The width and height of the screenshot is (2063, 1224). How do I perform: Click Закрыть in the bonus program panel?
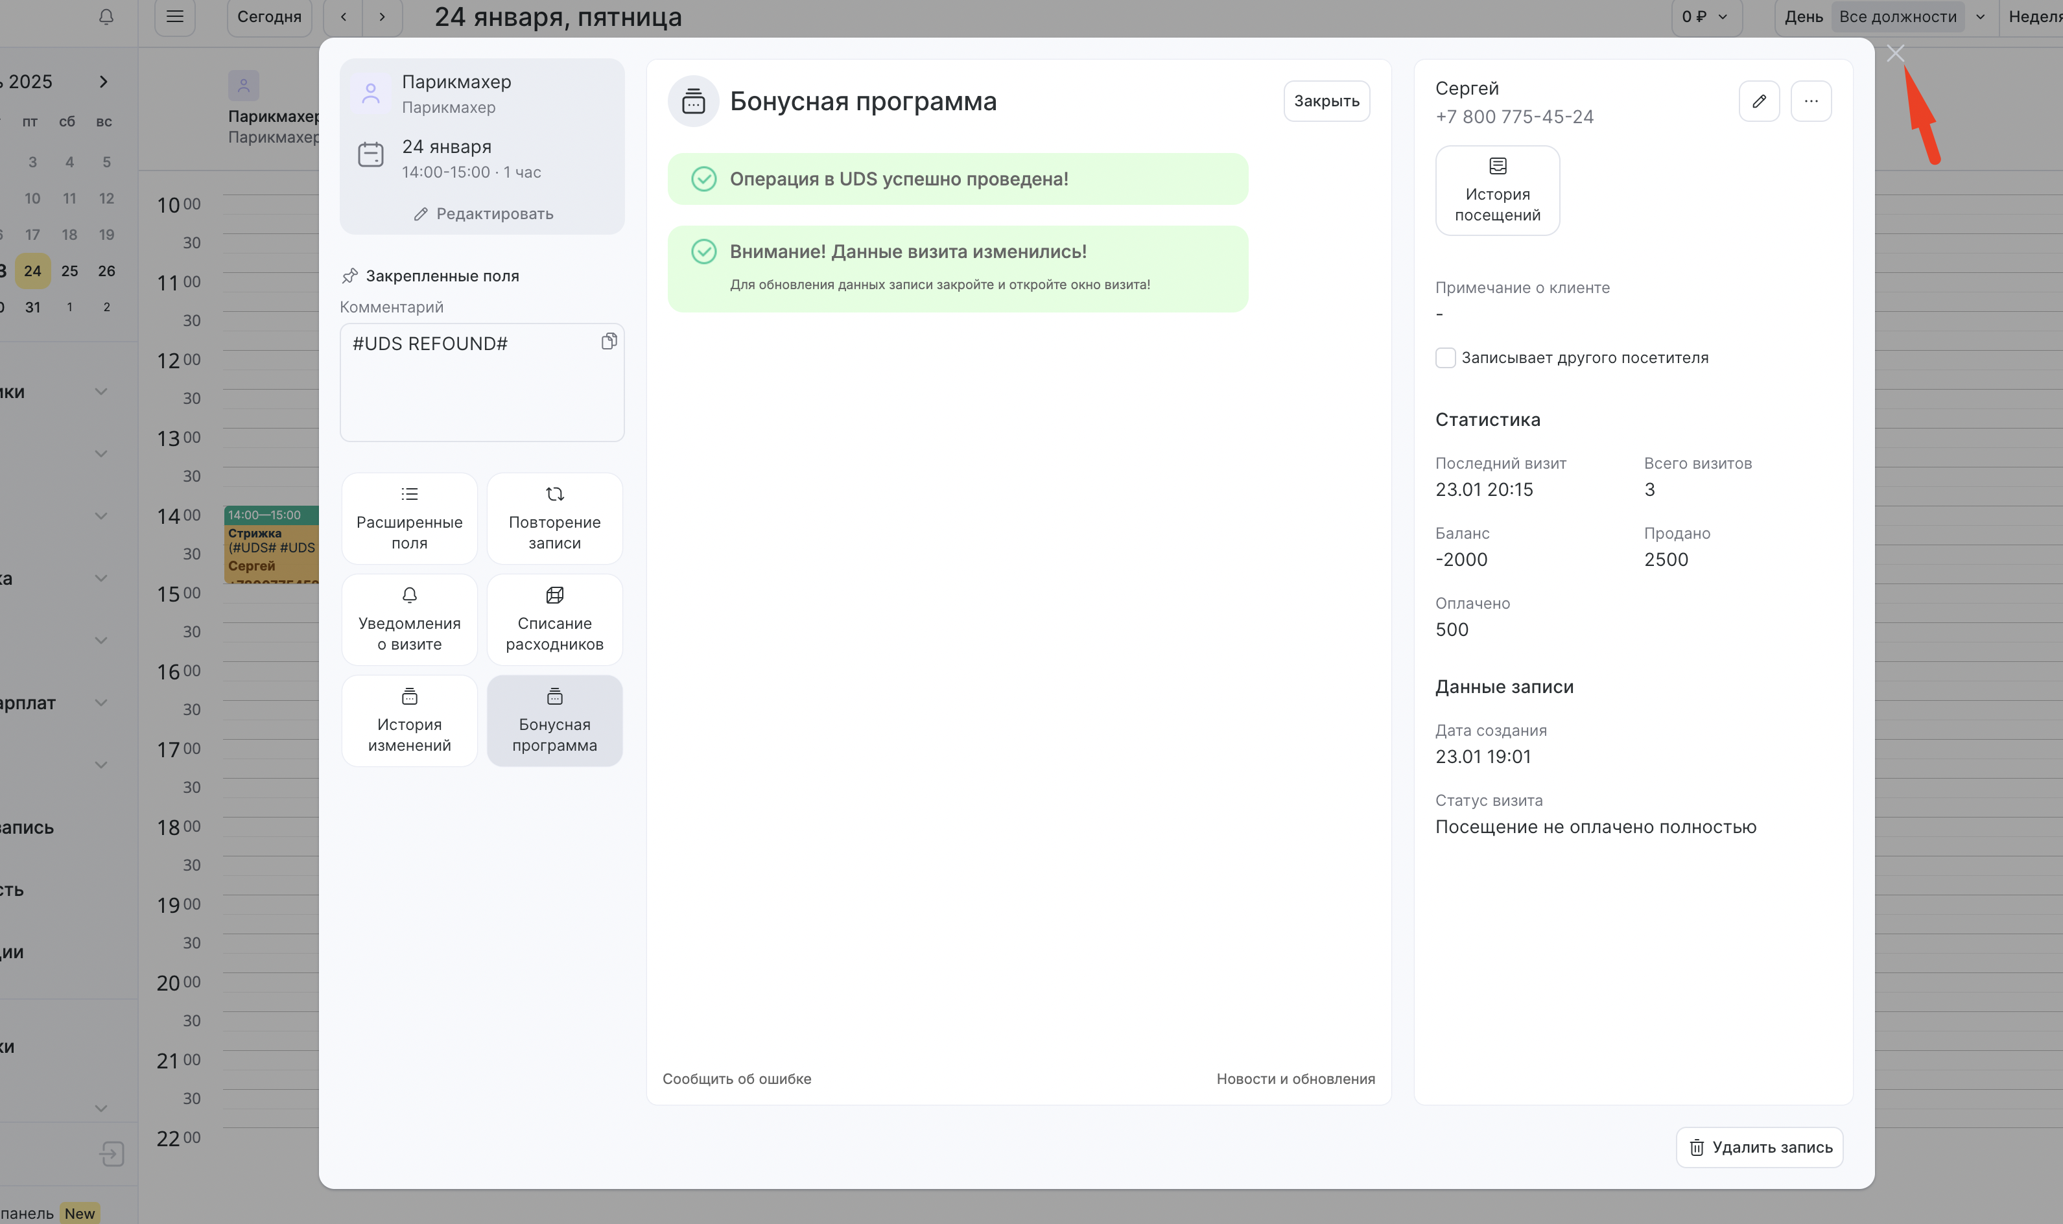point(1326,100)
